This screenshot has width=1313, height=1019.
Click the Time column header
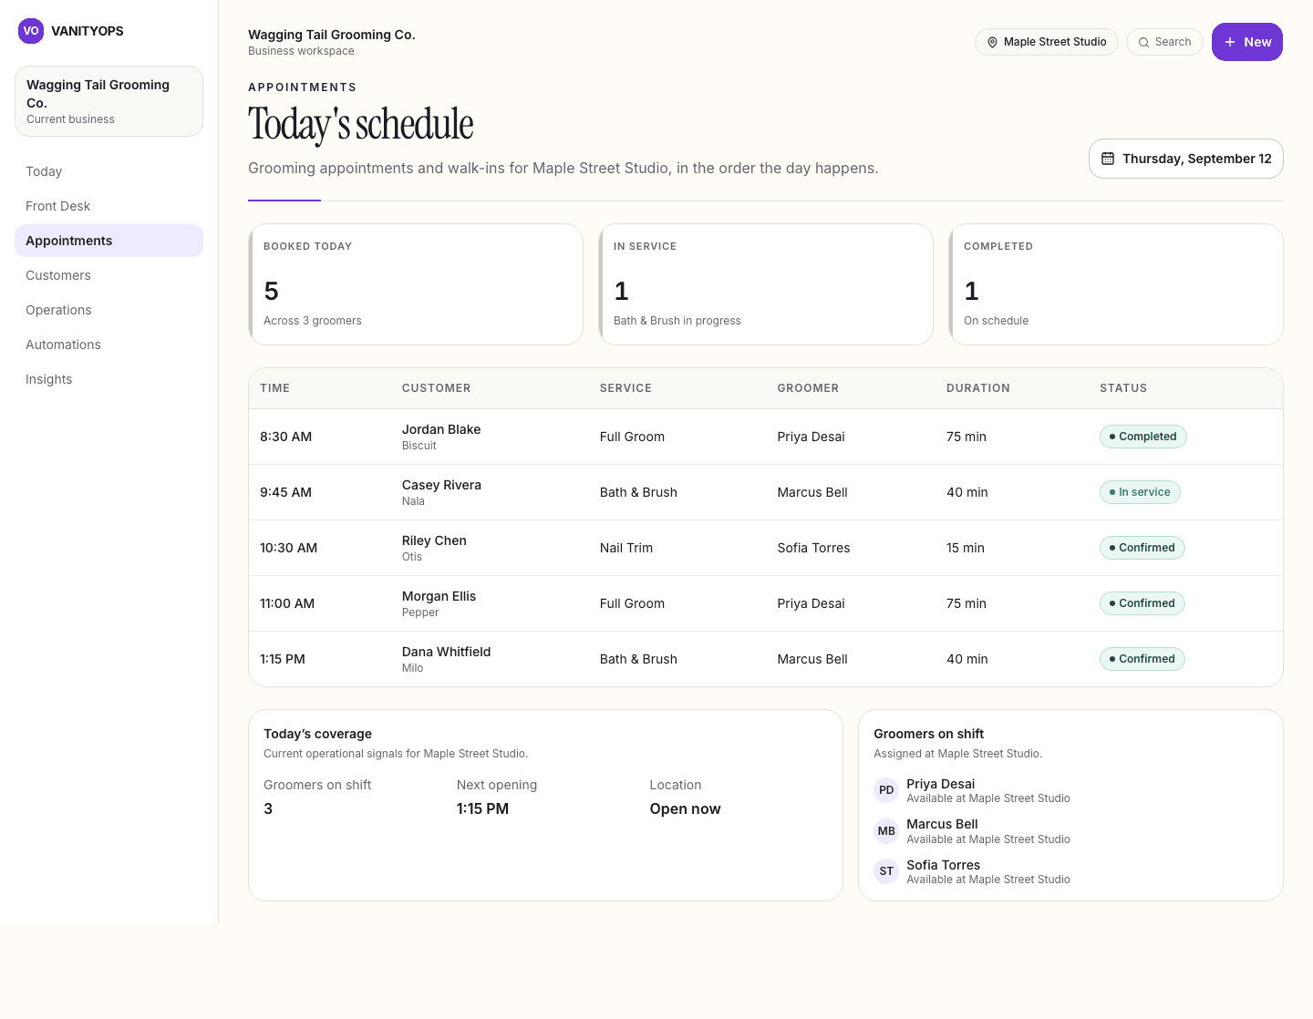pos(274,388)
